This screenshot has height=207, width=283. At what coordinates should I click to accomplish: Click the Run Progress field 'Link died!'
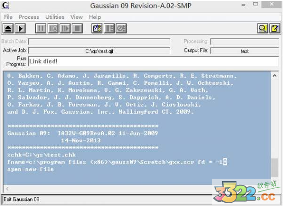coord(154,61)
